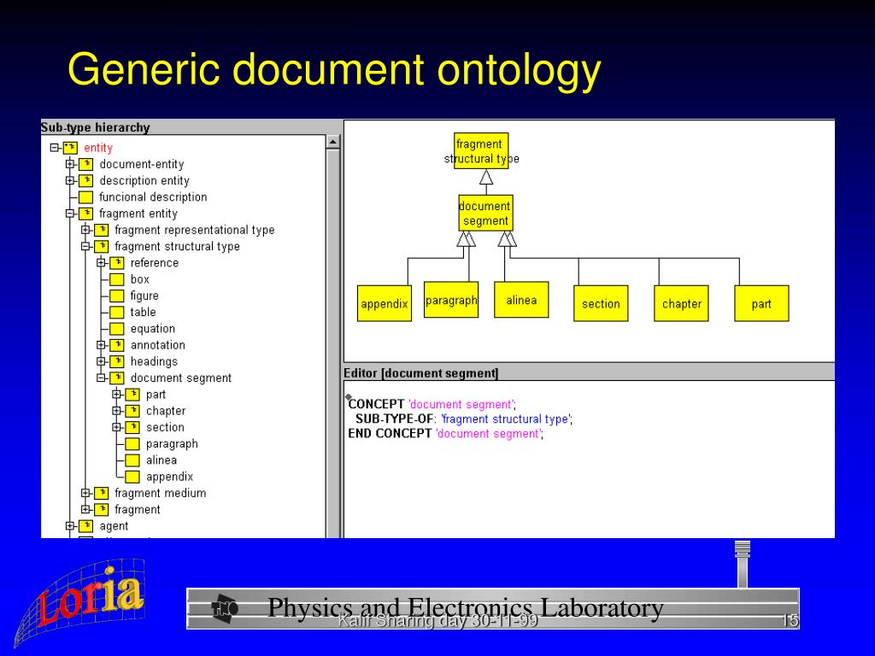Click the equation concept icon
Screen dimensions: 875x656
117,329
